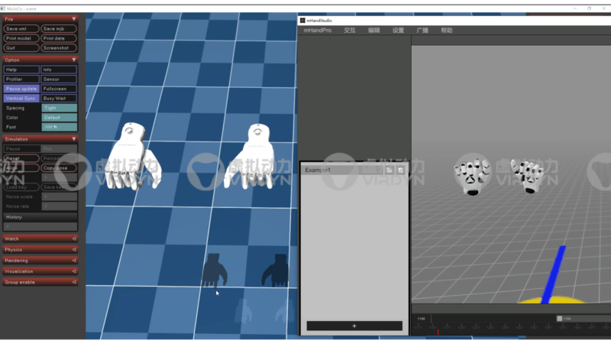Click the delete icon beside Example1
This screenshot has width=611, height=344.
coord(401,170)
